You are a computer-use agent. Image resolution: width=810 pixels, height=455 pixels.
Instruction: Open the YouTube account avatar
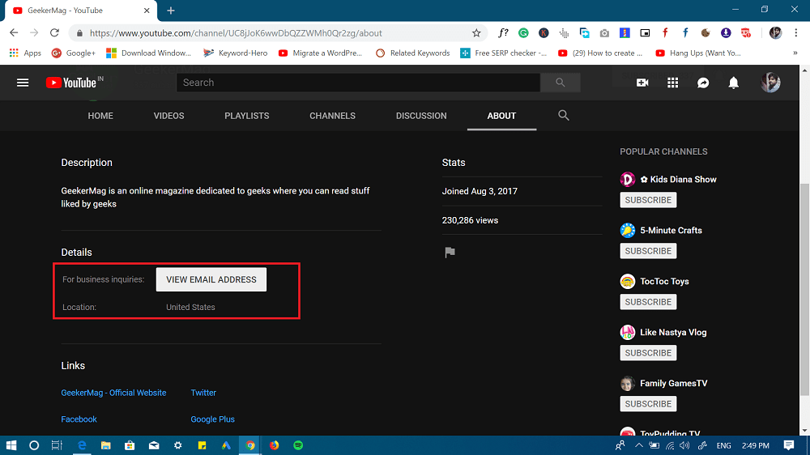770,83
